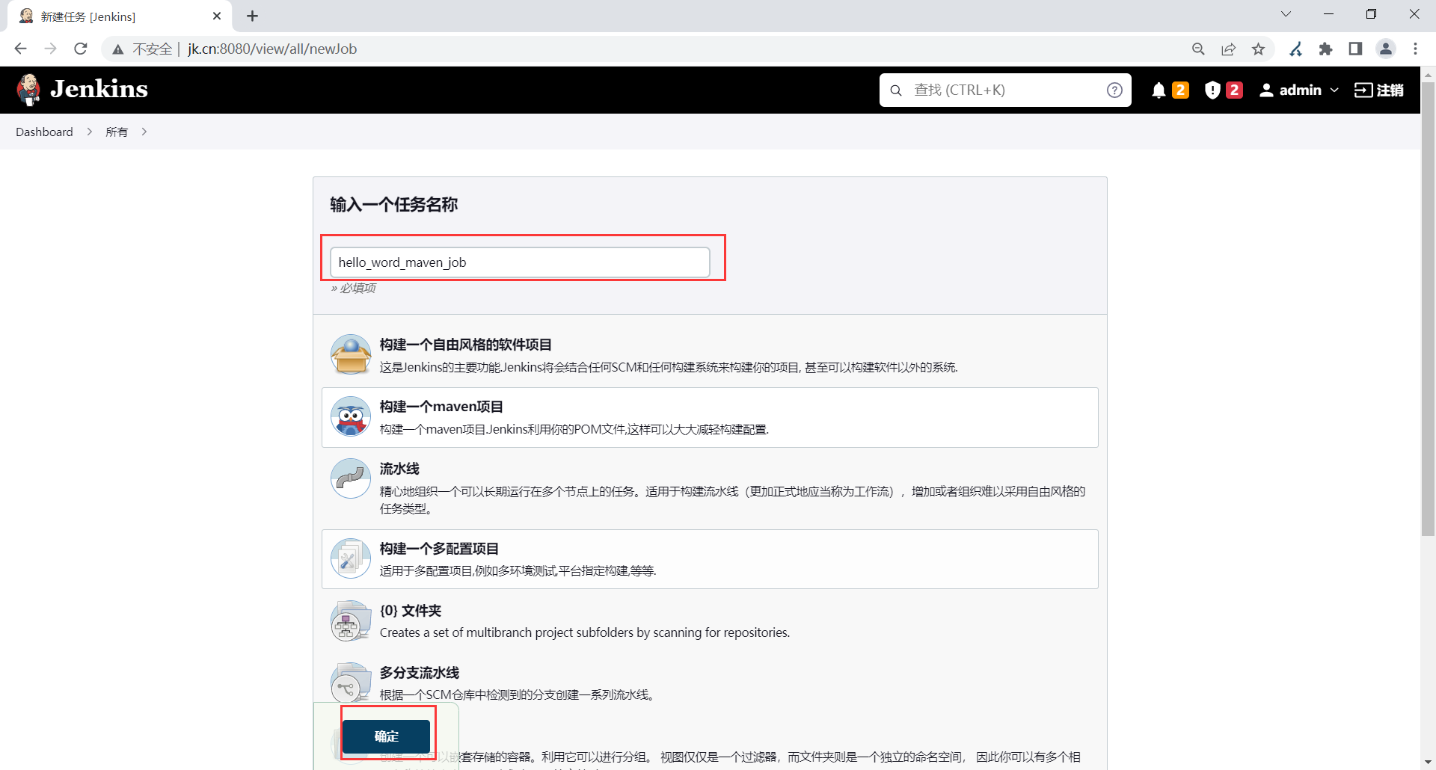The image size is (1436, 770).
Task: Open the security warnings shield icon
Action: coord(1212,90)
